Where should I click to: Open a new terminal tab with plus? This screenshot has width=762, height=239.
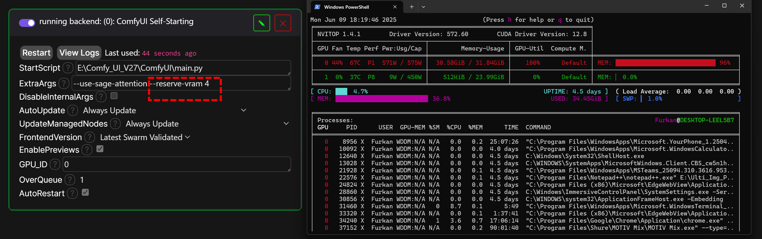tap(411, 7)
